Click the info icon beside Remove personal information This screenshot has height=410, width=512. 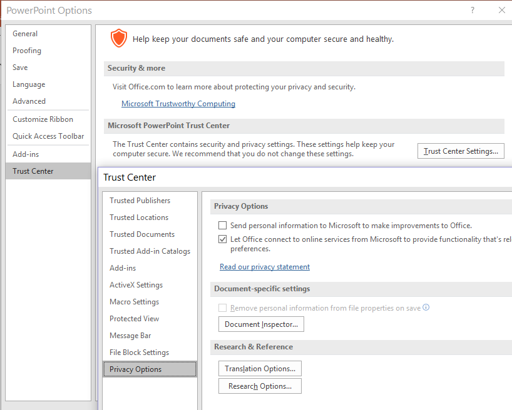pos(426,307)
